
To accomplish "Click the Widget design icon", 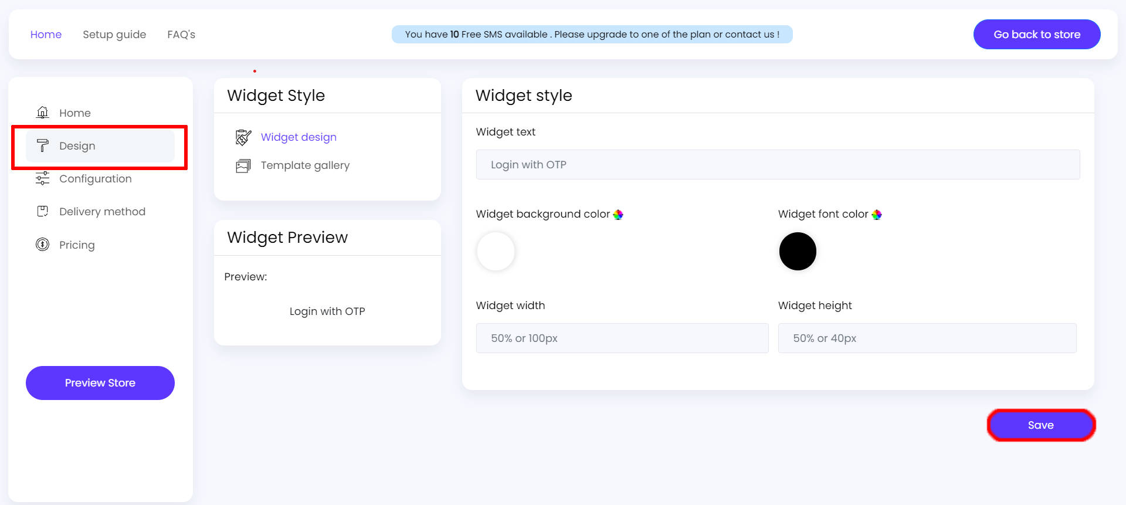I will pos(243,137).
